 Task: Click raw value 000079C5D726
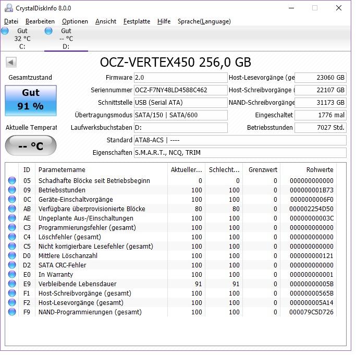coord(311,312)
